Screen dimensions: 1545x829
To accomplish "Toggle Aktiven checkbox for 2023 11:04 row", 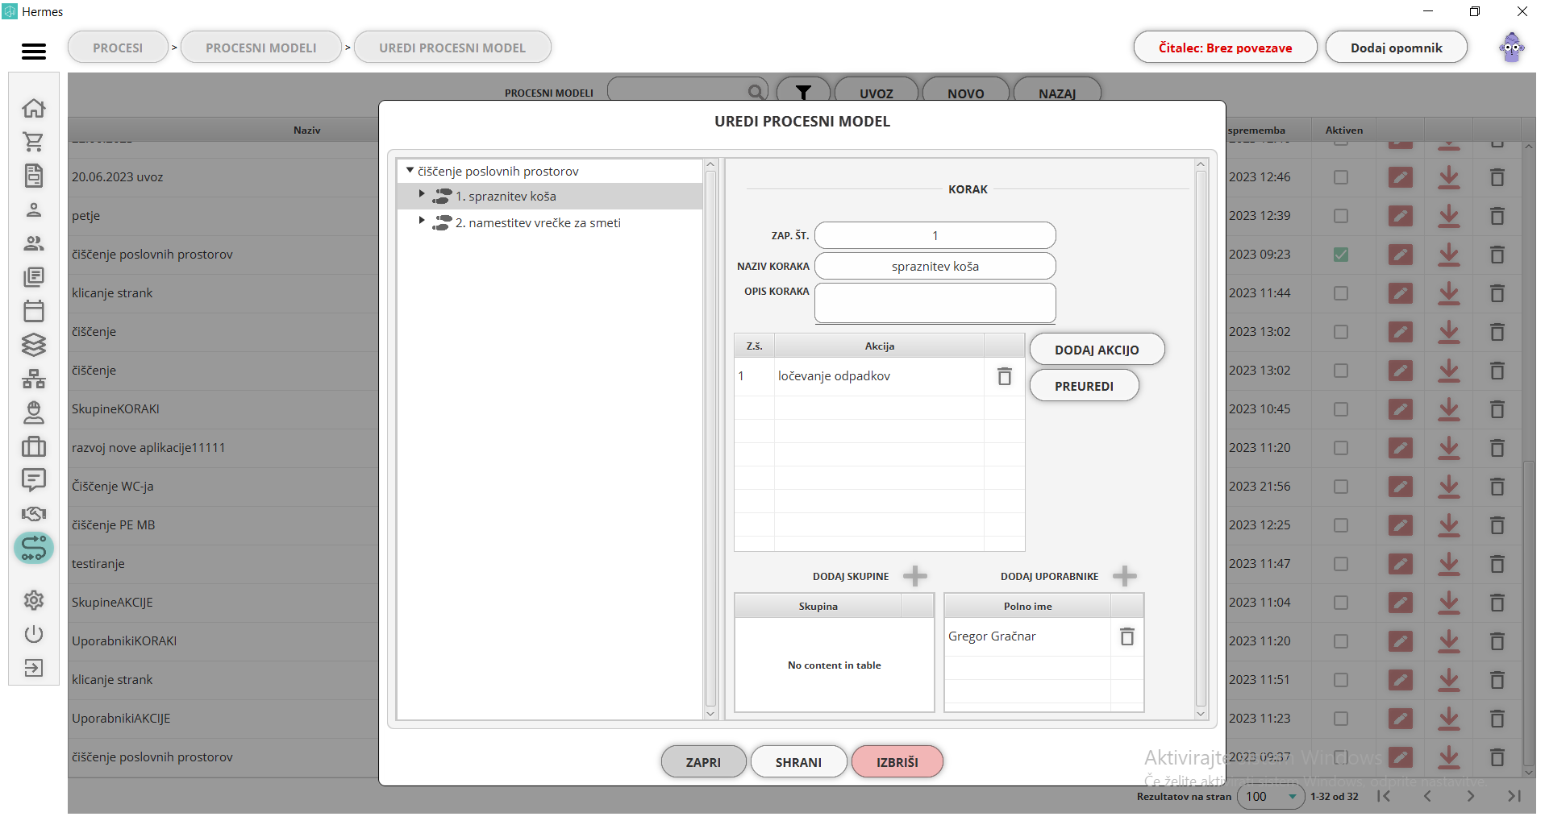I will (1341, 603).
